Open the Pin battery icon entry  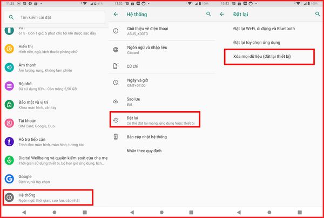tap(9, 31)
